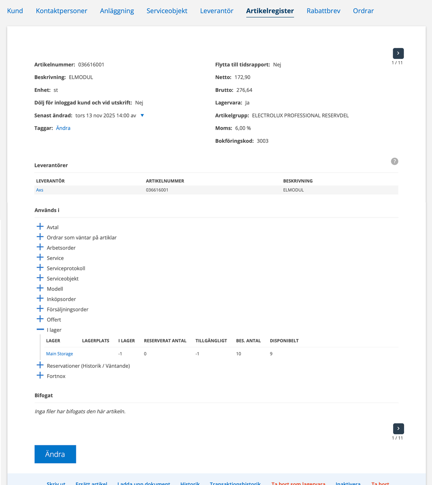Expand the Fortnox plus icon

point(40,375)
